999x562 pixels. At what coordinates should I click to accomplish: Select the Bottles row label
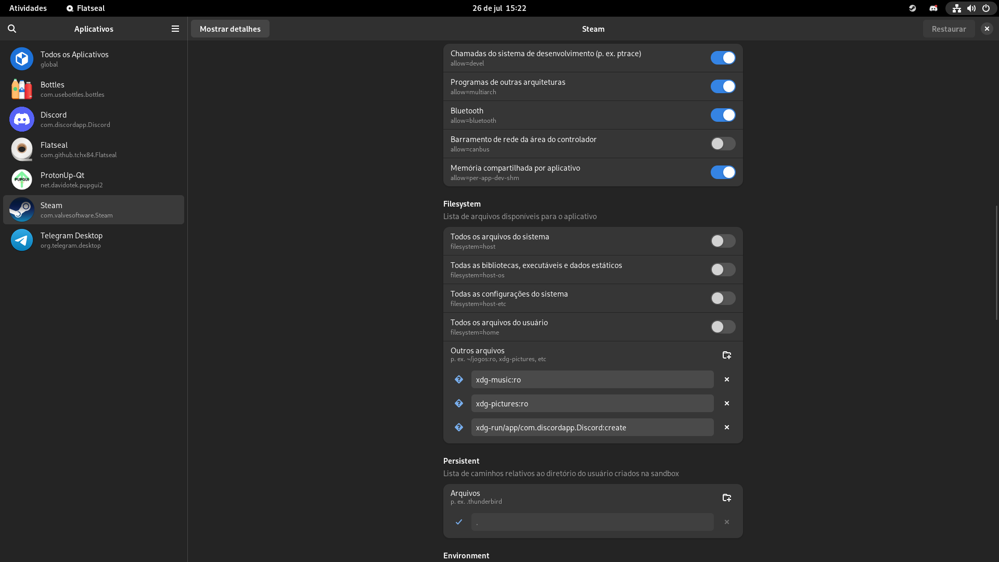[x=53, y=84]
